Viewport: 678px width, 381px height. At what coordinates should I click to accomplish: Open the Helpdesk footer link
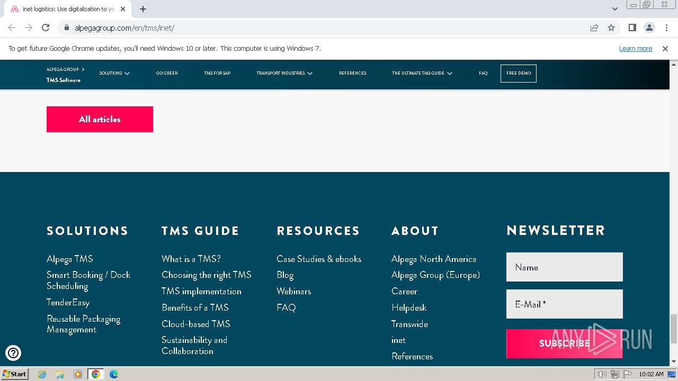pyautogui.click(x=409, y=307)
